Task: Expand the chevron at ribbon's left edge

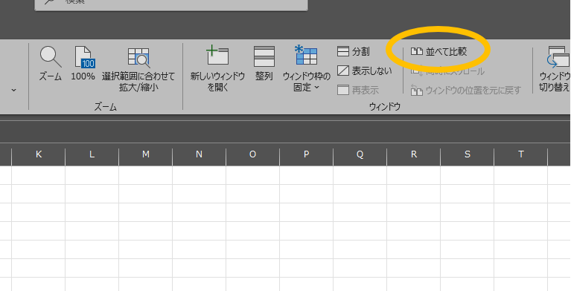Action: (14, 90)
